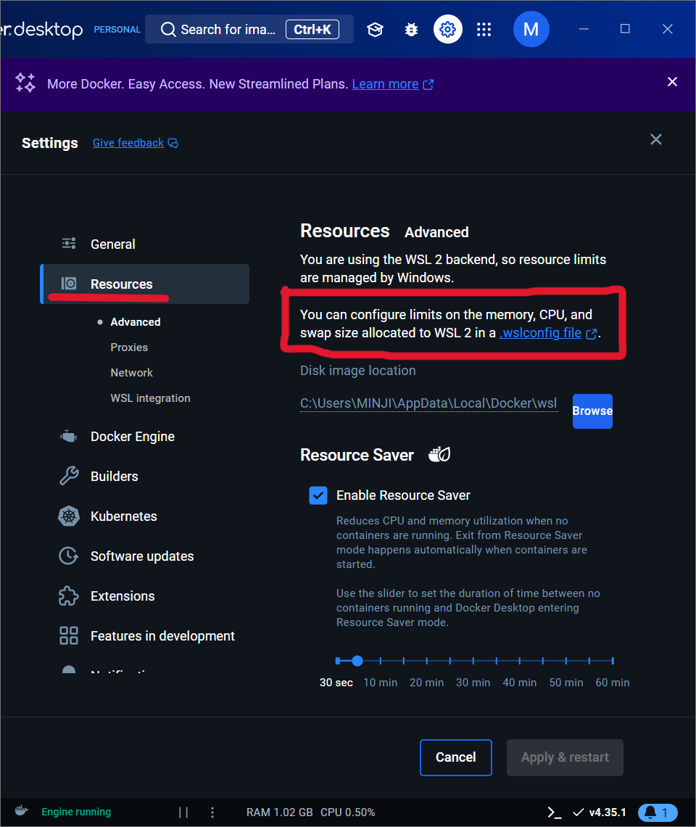Click the Builders wrench icon
The image size is (696, 827).
pos(69,476)
